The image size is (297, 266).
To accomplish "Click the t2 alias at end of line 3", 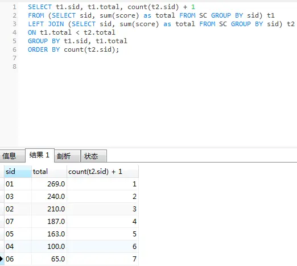I will point(291,24).
